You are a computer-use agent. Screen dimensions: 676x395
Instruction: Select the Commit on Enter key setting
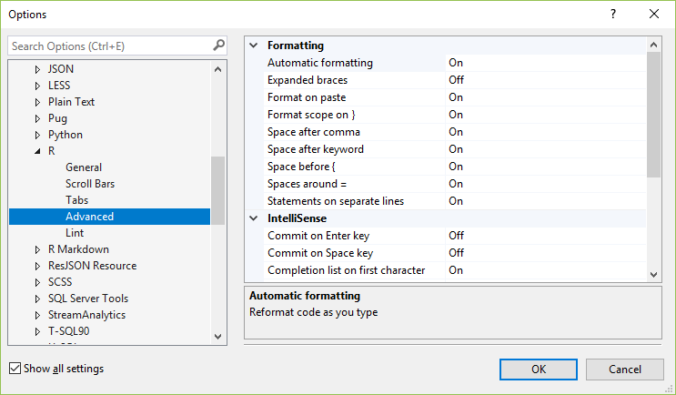tap(319, 236)
